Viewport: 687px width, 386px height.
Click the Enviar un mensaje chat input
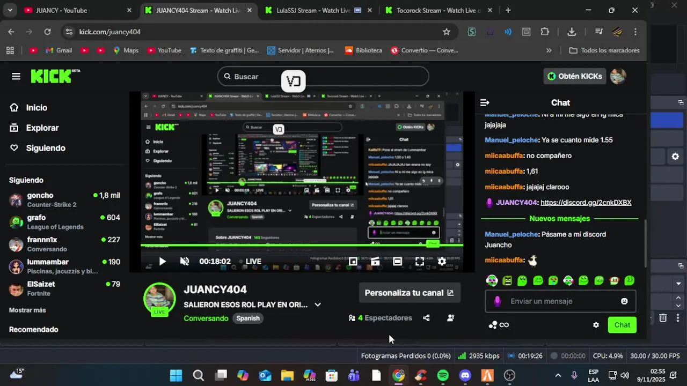coord(560,301)
